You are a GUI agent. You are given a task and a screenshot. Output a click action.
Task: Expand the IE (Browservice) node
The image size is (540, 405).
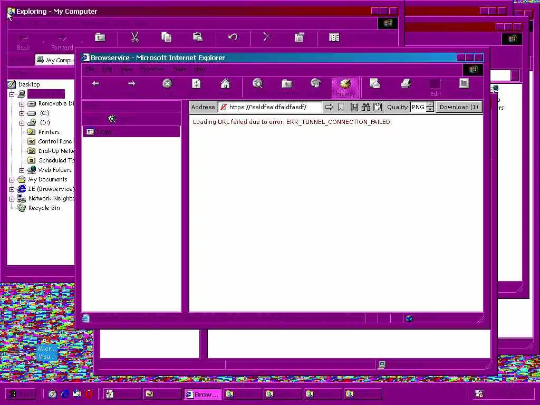[x=12, y=189]
